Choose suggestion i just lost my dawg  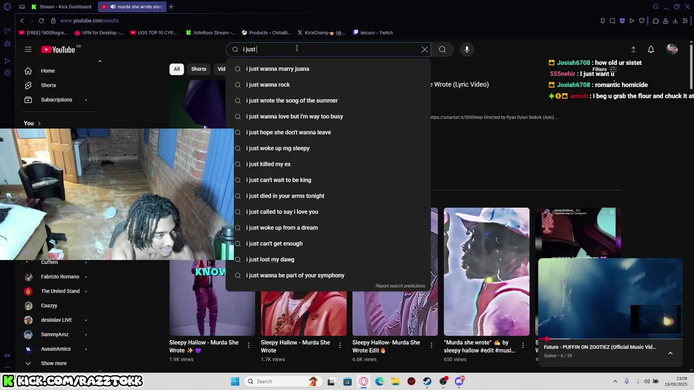tap(329, 259)
